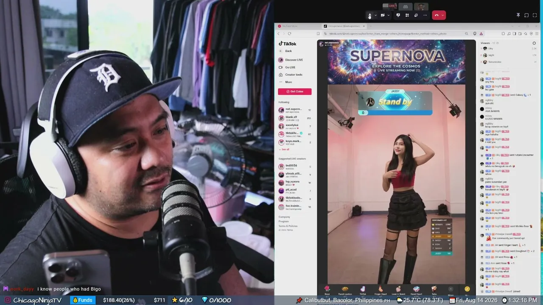Image resolution: width=543 pixels, height=305 pixels.
Task: Click the Get Coins button
Action: pyautogui.click(x=295, y=91)
